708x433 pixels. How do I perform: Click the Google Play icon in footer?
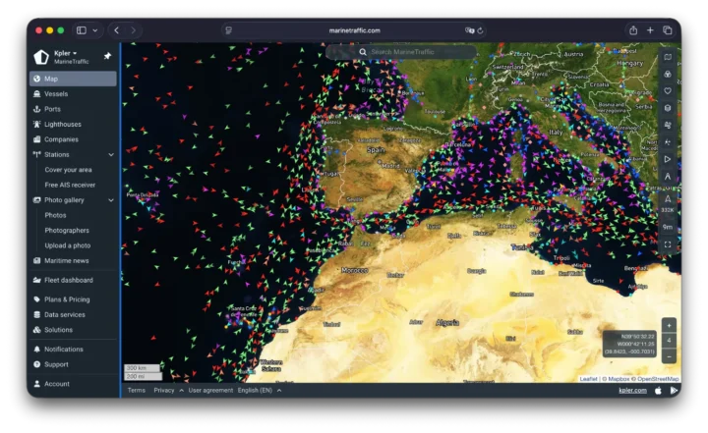coord(674,390)
